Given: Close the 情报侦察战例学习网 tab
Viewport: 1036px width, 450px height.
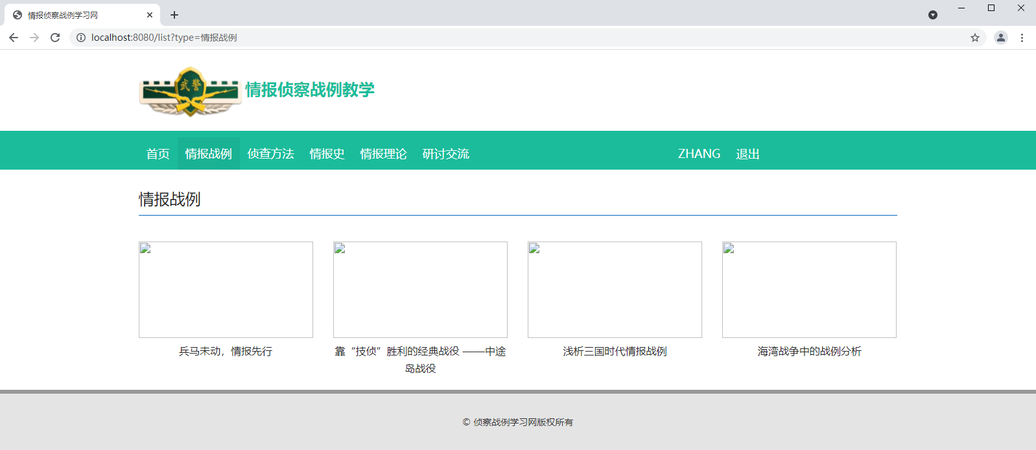Looking at the screenshot, I should coord(150,15).
